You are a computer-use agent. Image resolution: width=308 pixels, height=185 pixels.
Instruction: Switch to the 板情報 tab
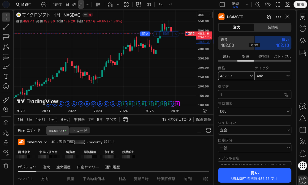coord(273,27)
